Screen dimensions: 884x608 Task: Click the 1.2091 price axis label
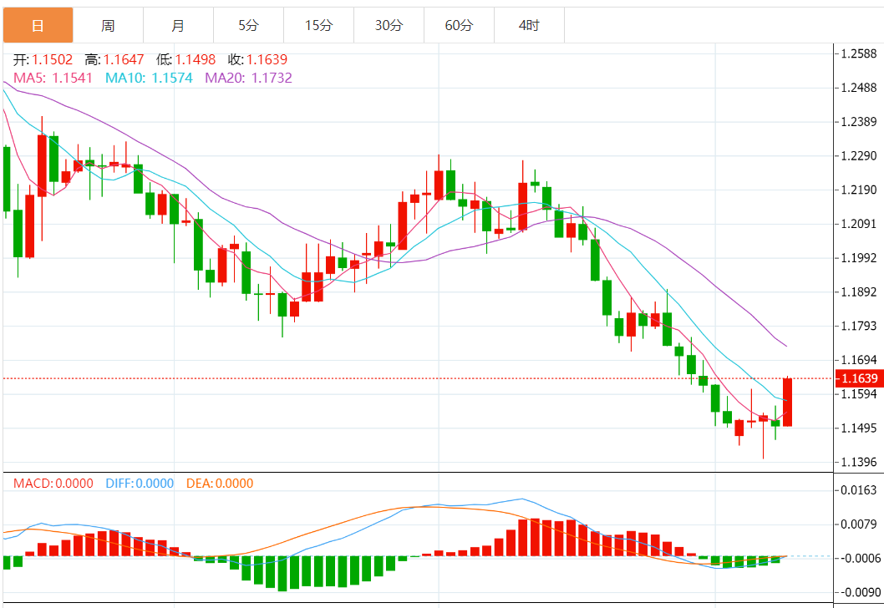point(859,225)
